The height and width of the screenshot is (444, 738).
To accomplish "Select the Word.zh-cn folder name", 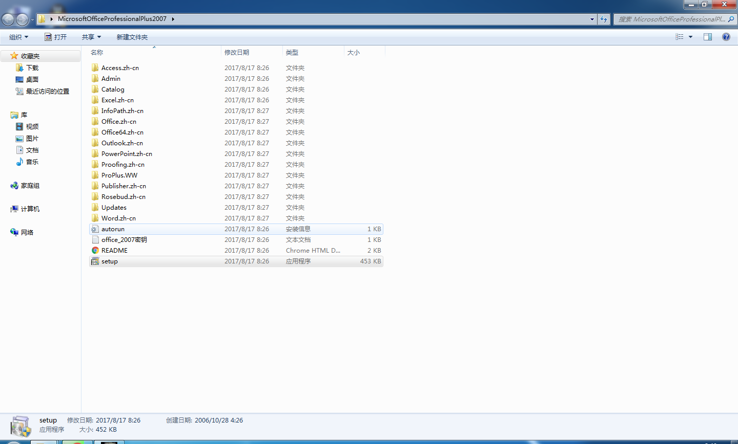I will [x=118, y=218].
